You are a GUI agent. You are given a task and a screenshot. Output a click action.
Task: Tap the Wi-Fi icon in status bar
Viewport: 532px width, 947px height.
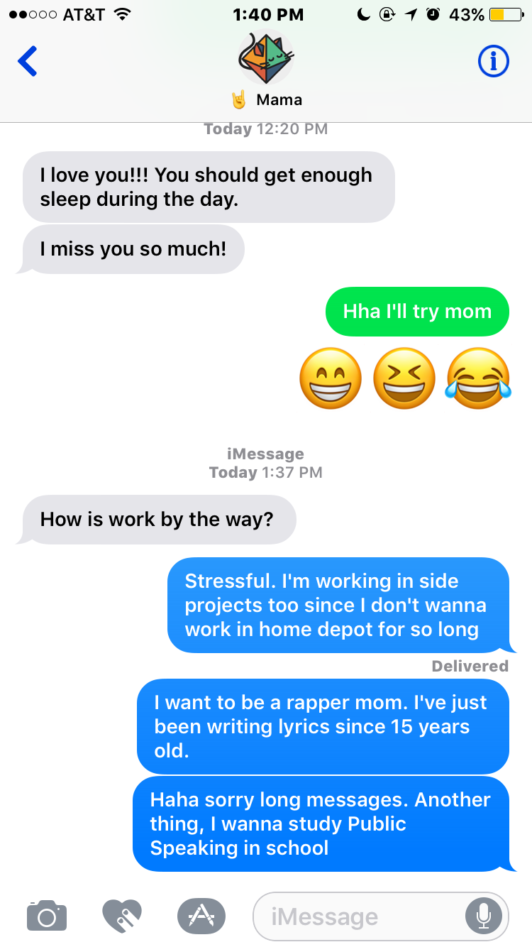click(123, 14)
